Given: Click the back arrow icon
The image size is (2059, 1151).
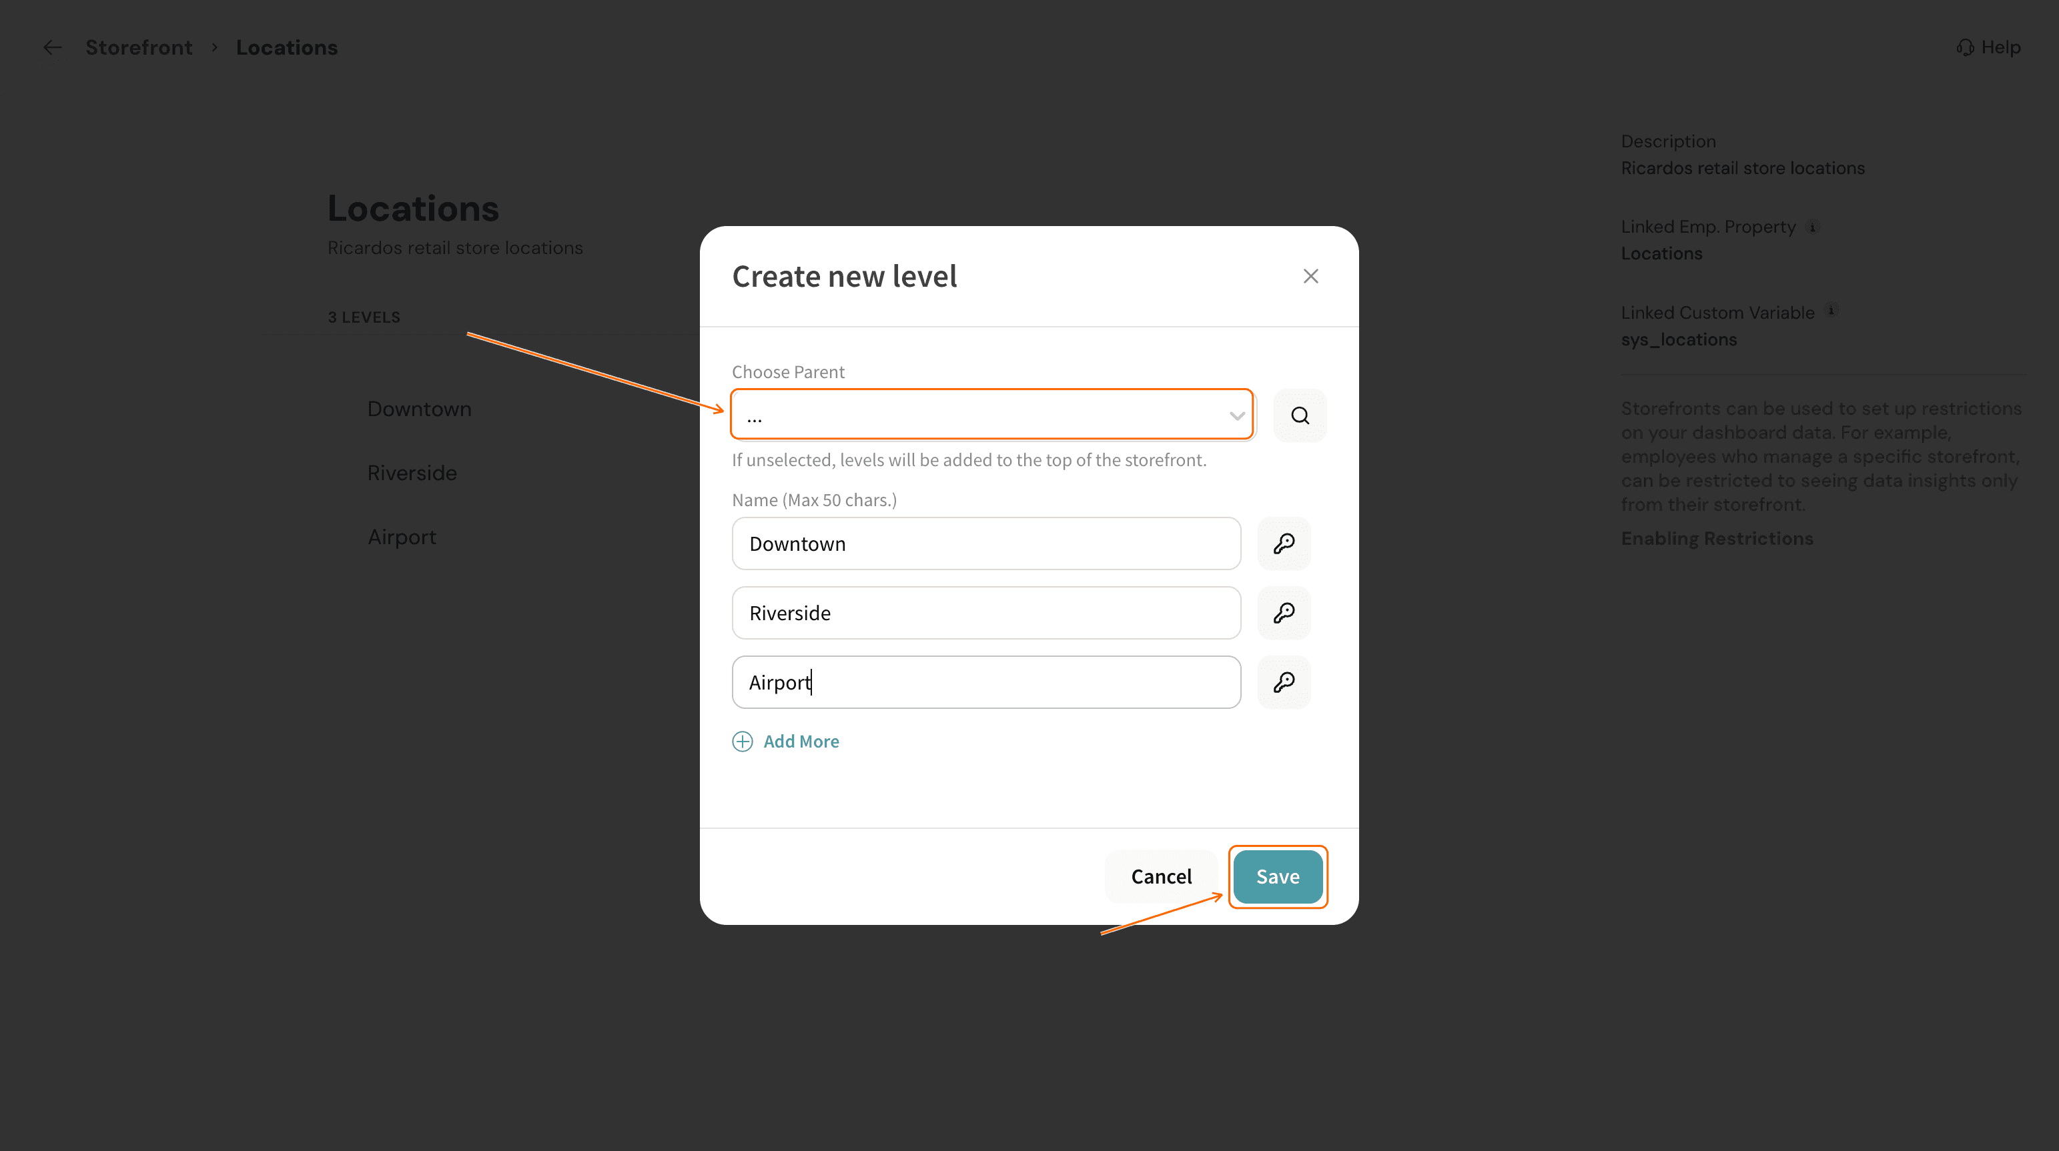Looking at the screenshot, I should click(x=53, y=48).
